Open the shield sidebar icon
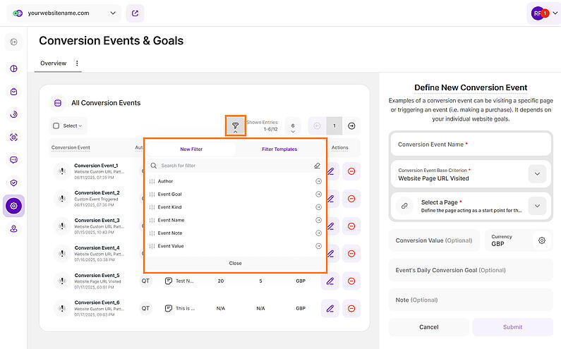The height and width of the screenshot is (349, 561). tap(13, 183)
